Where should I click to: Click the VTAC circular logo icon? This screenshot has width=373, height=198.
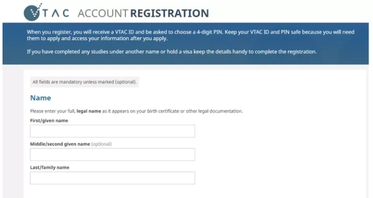(32, 13)
